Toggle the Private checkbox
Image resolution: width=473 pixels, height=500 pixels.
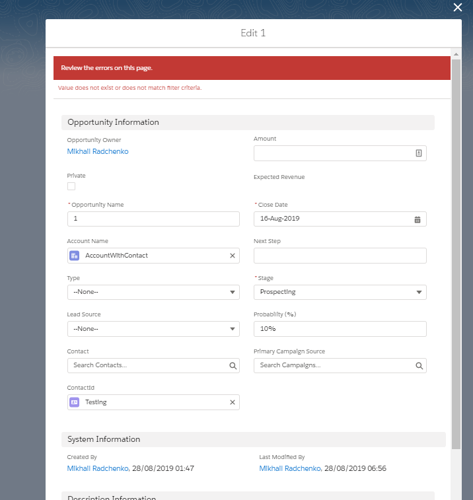click(x=71, y=186)
